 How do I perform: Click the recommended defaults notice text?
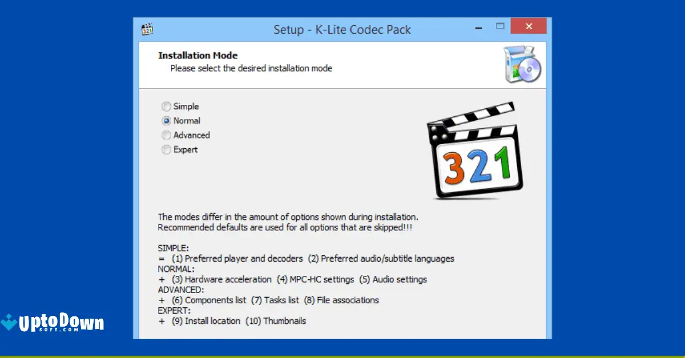click(285, 227)
